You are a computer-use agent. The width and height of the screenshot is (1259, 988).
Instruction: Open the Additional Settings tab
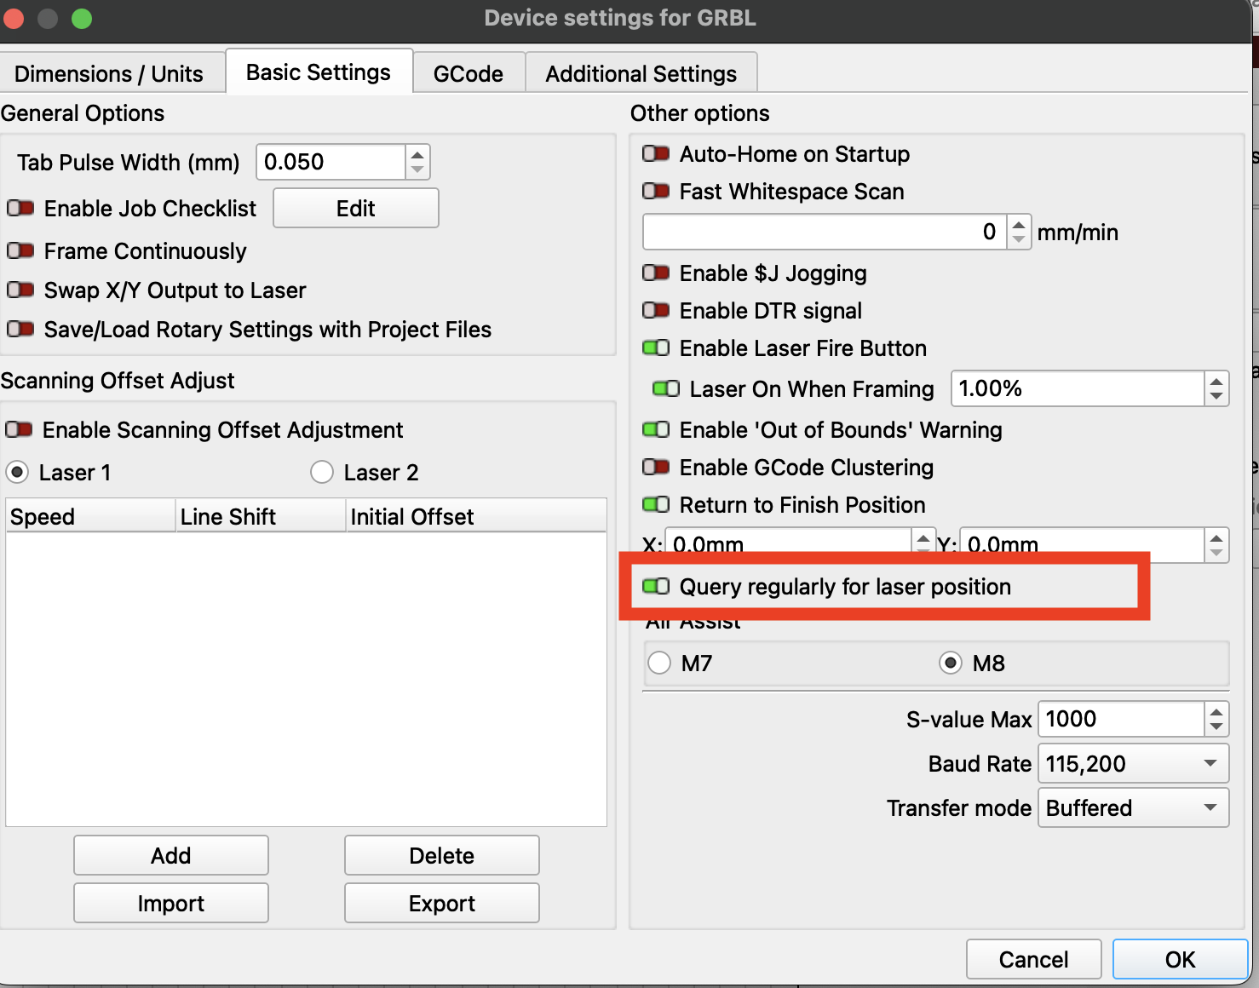(641, 73)
